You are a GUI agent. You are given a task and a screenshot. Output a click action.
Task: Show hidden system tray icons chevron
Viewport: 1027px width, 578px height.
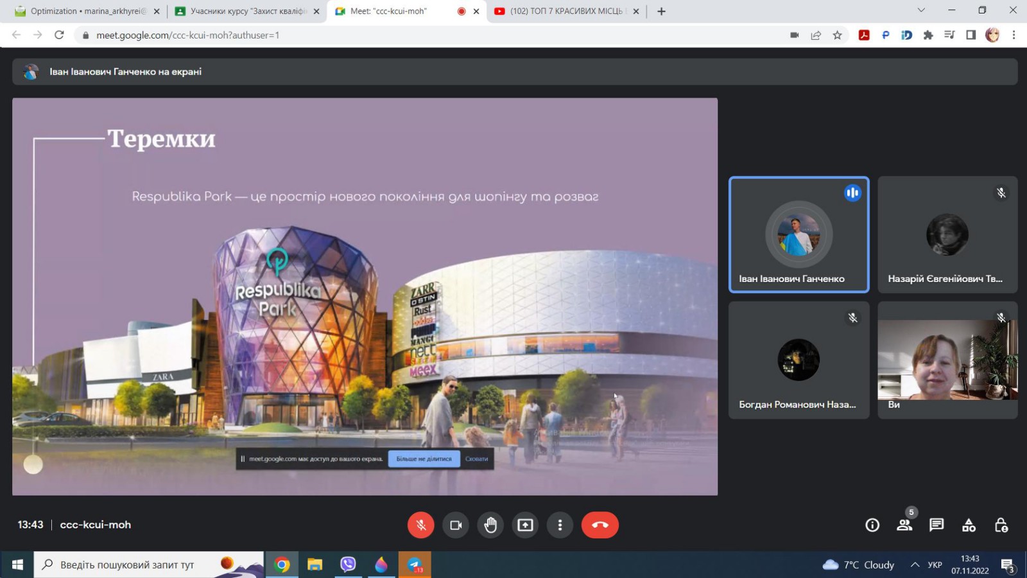pos(915,565)
